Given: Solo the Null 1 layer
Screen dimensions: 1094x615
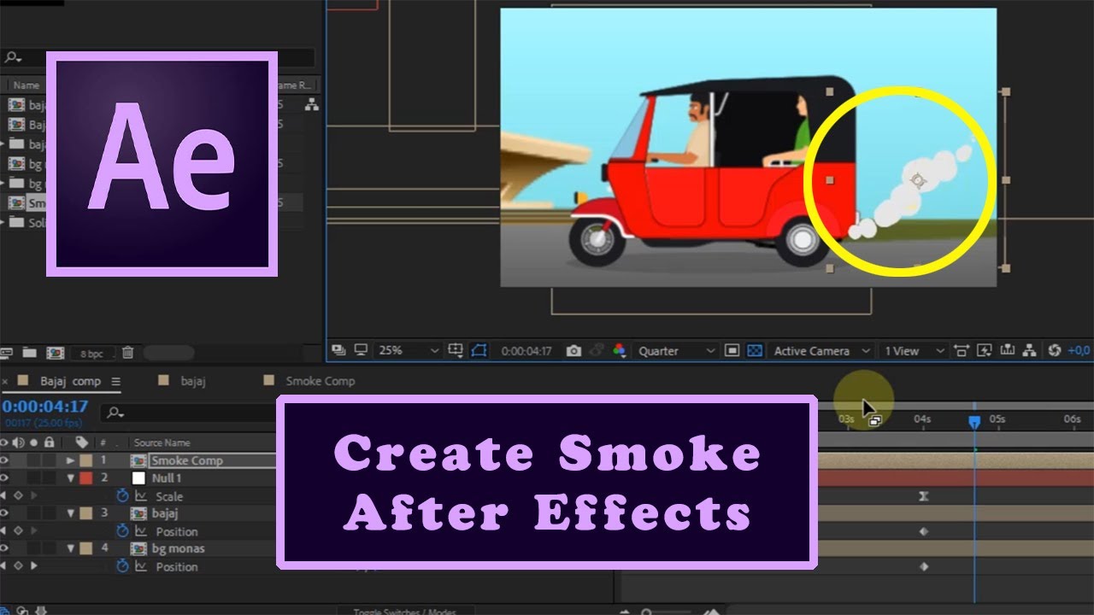Looking at the screenshot, I should [34, 478].
